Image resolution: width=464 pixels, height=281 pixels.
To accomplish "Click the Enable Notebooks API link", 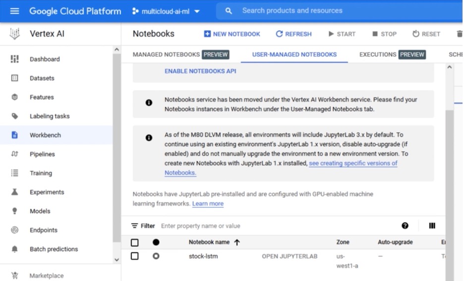I will pos(200,71).
